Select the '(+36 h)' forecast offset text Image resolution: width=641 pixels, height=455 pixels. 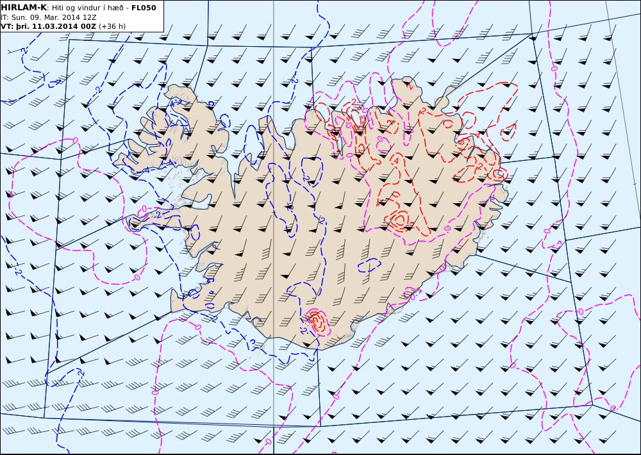112,26
